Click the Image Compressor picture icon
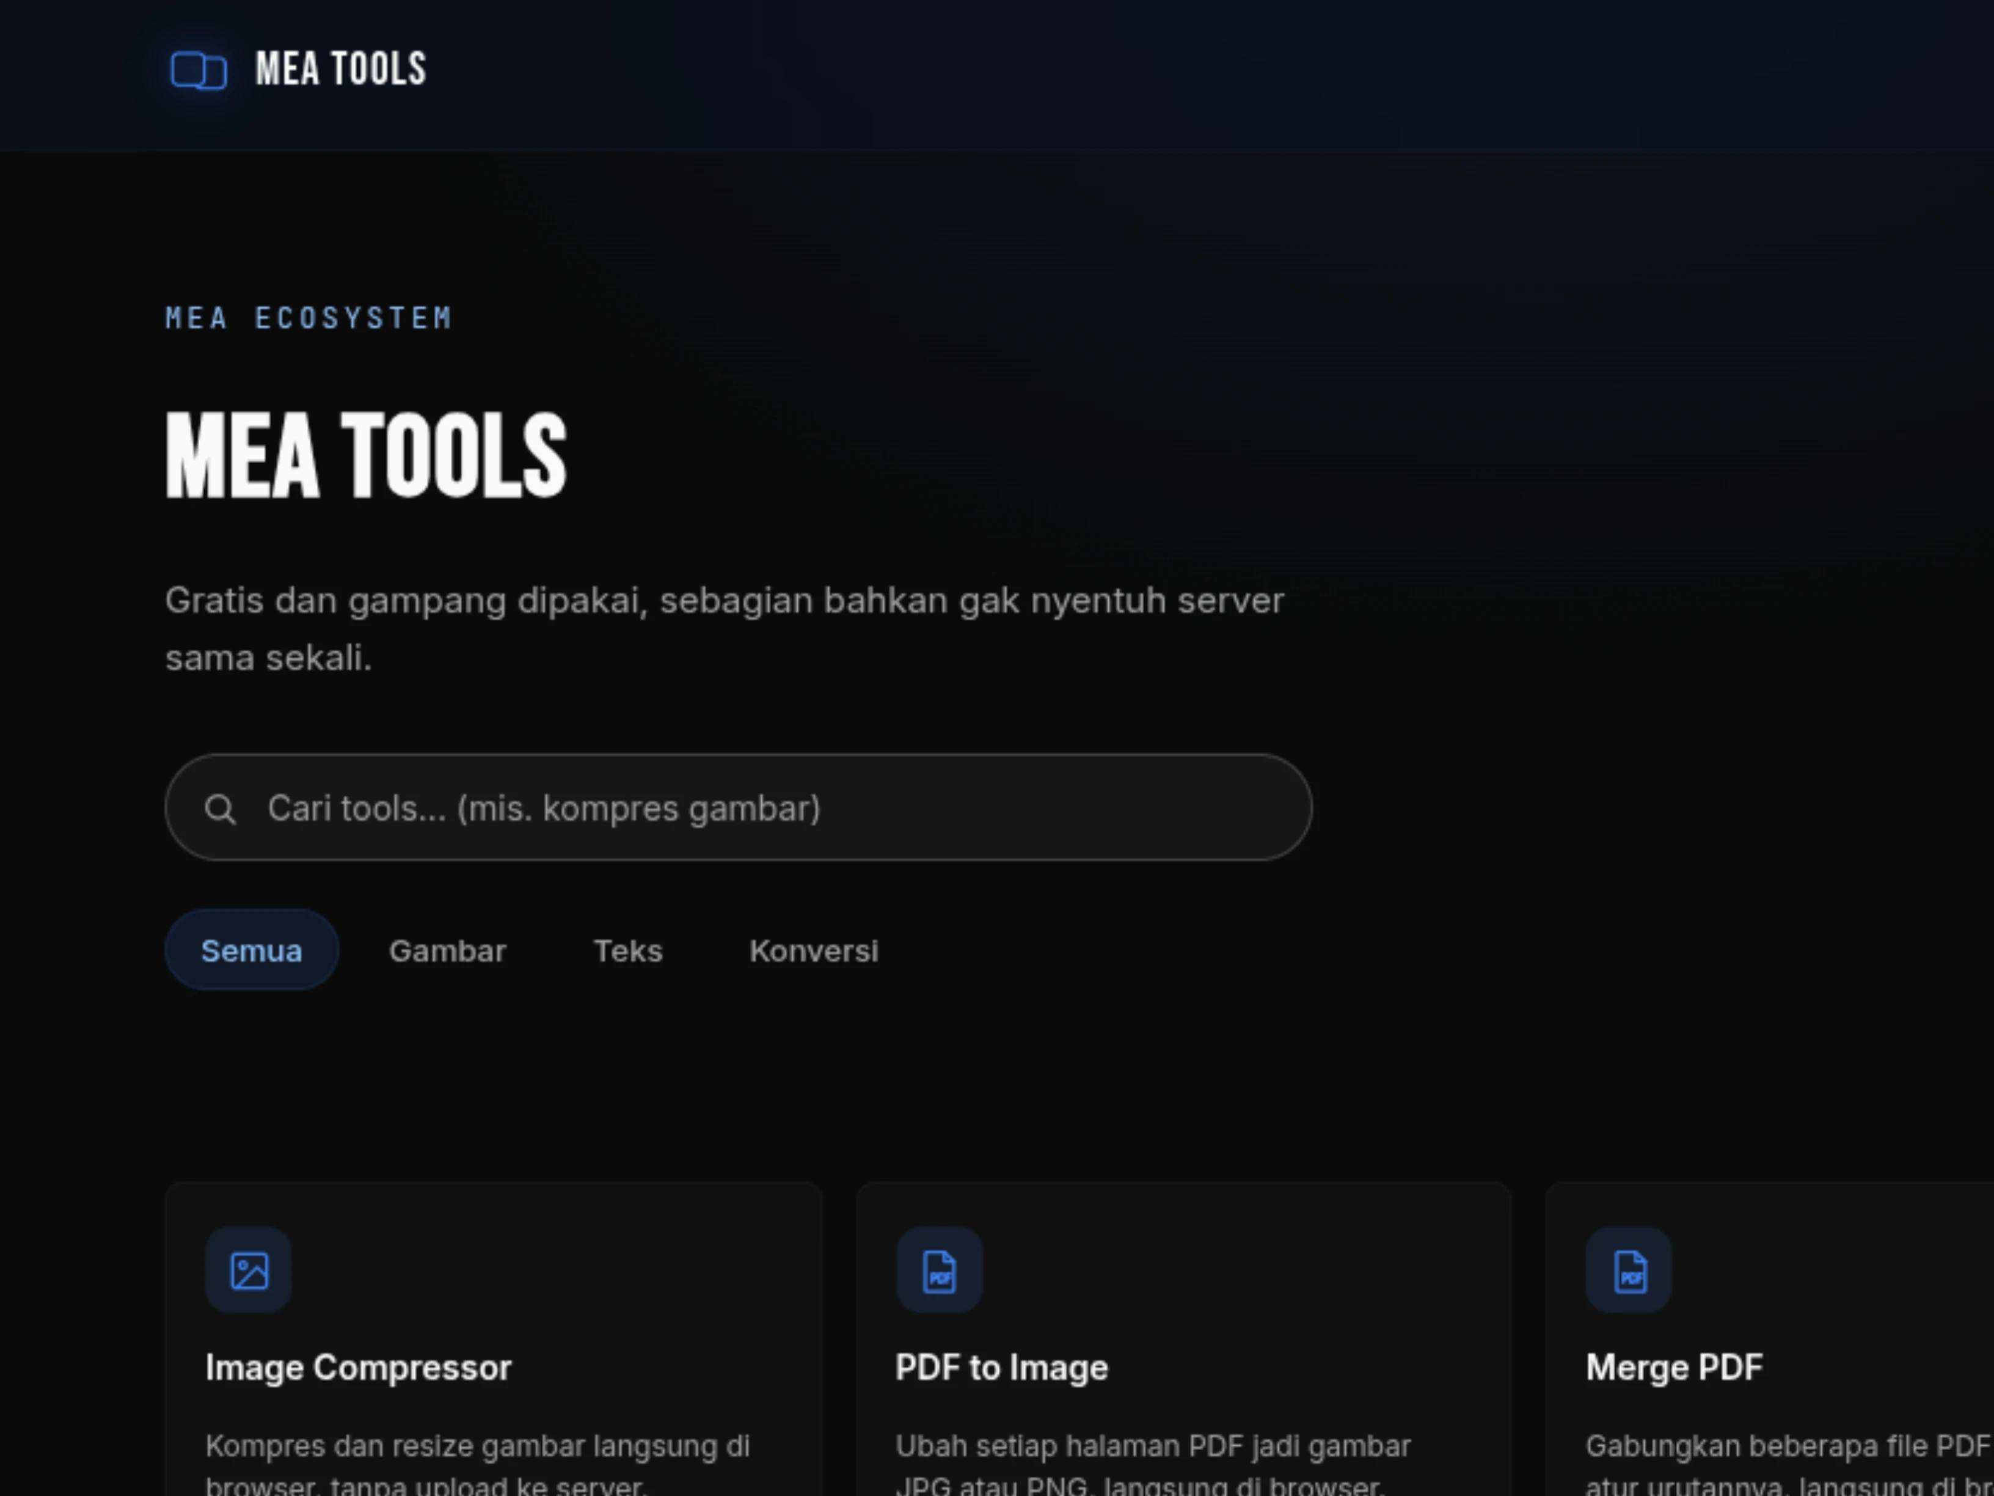This screenshot has height=1496, width=1994. tap(249, 1270)
